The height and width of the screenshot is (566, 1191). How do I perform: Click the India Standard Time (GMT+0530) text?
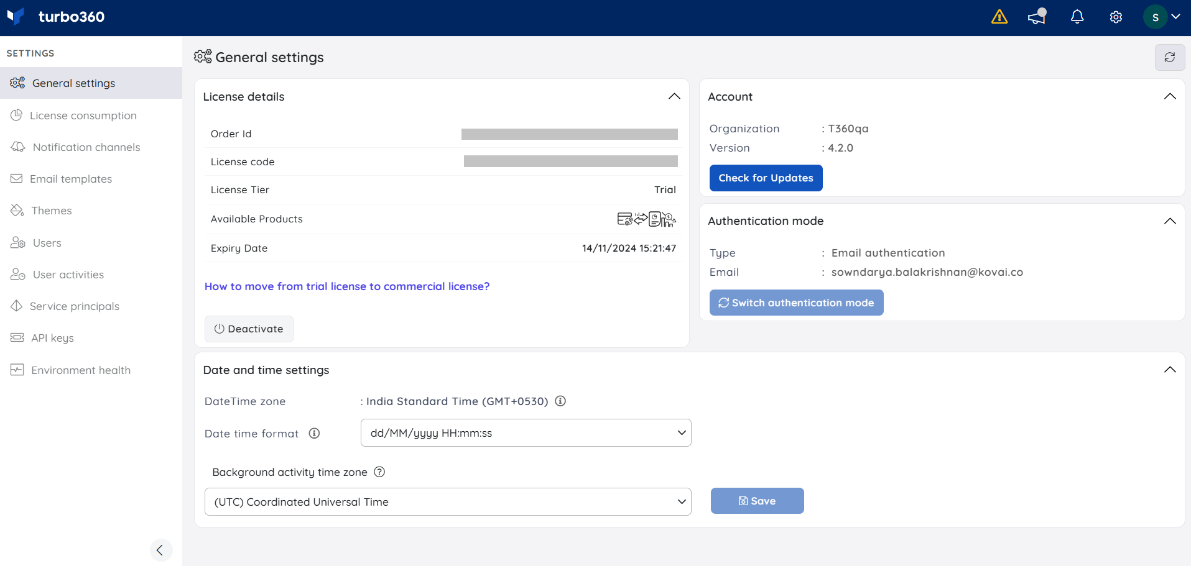click(457, 401)
